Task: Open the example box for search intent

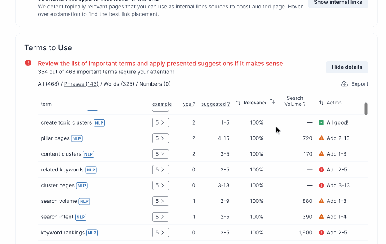Action: [160, 217]
